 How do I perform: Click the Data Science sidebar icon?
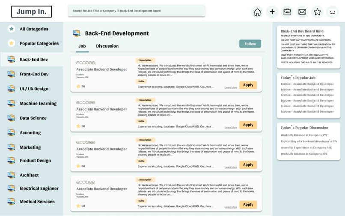click(x=11, y=118)
